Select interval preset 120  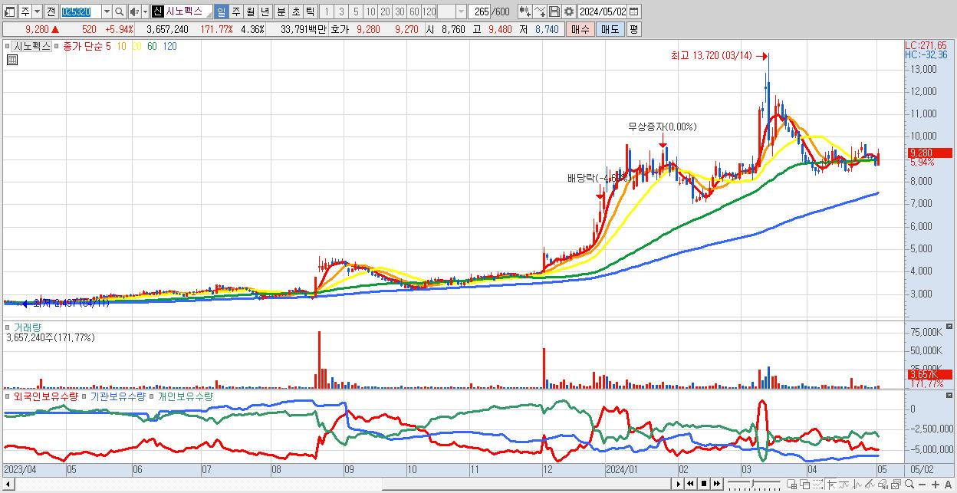[x=429, y=12]
